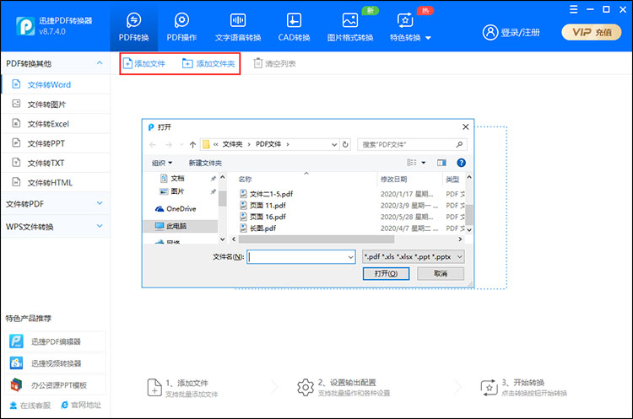Open the hamburger menu icon in title bar
The height and width of the screenshot is (419, 633).
573,9
